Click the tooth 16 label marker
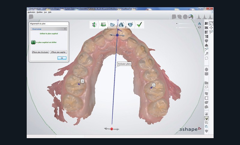 (x=82, y=81)
